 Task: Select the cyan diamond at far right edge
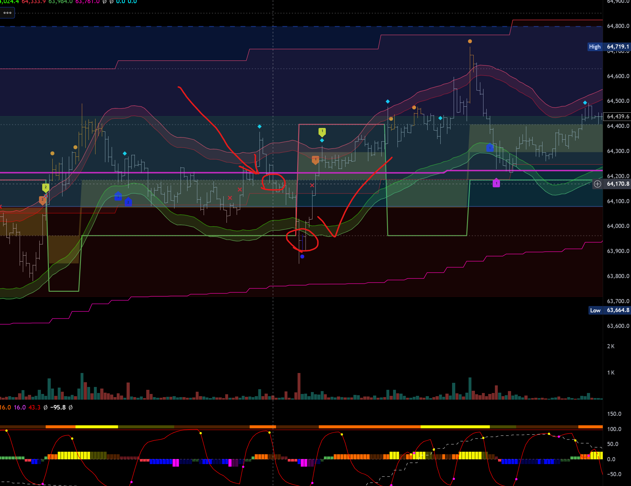click(585, 103)
